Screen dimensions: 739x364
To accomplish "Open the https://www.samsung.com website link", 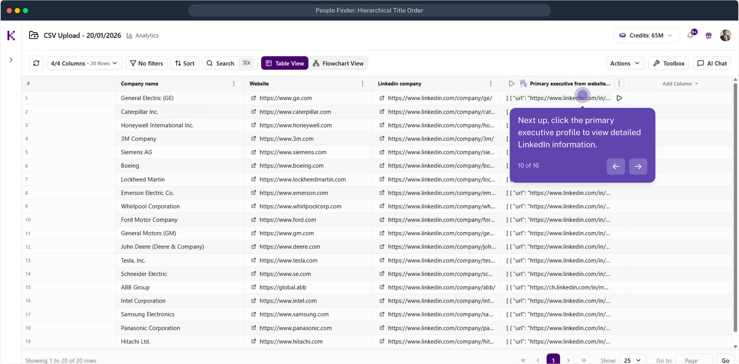I will click(x=294, y=314).
